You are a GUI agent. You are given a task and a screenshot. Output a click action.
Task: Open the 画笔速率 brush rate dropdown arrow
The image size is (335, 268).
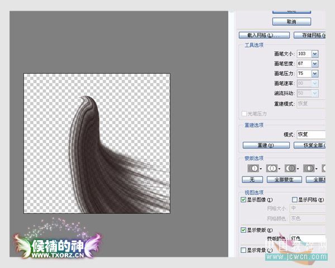coord(315,84)
